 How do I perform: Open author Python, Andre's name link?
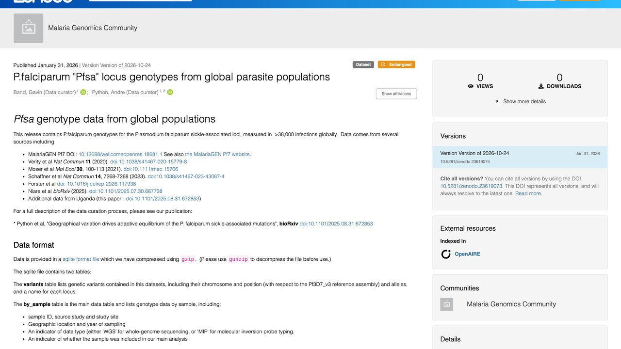coord(125,92)
